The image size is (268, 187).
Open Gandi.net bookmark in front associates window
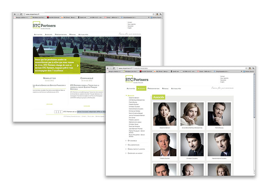(175, 71)
